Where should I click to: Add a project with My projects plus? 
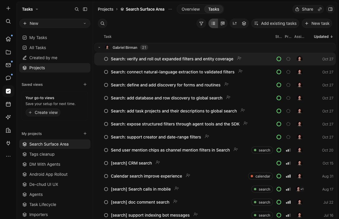(85, 133)
